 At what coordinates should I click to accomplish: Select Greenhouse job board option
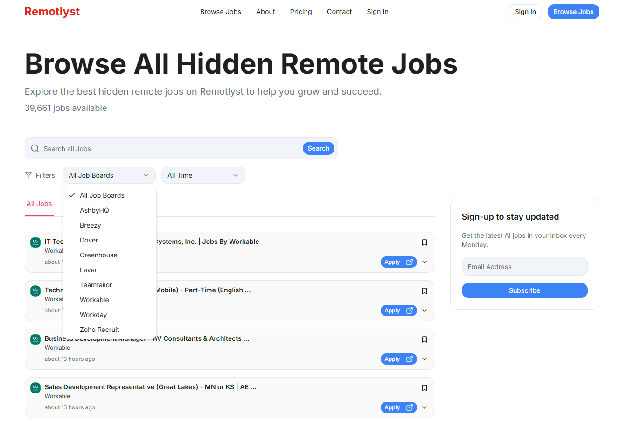(x=110, y=255)
